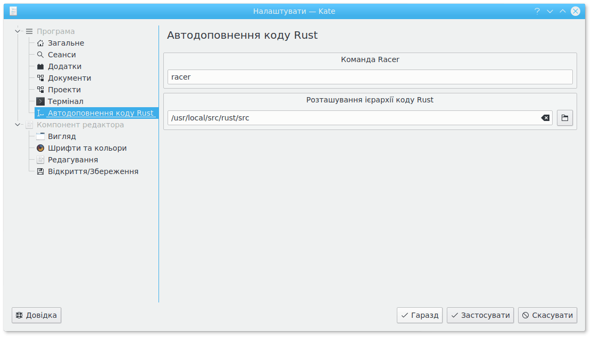592x338 pixels.
Task: Open the Проекти settings page
Action: [64, 90]
